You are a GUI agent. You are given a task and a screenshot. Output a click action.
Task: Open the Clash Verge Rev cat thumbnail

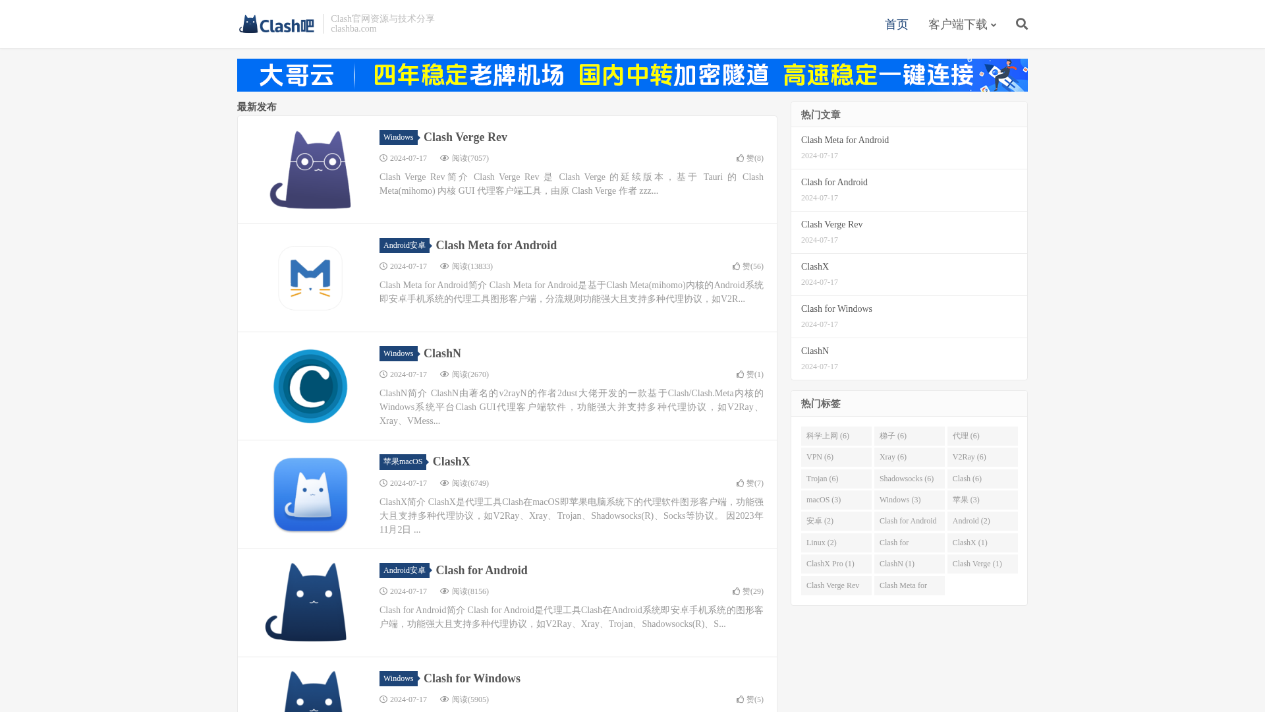pos(310,170)
